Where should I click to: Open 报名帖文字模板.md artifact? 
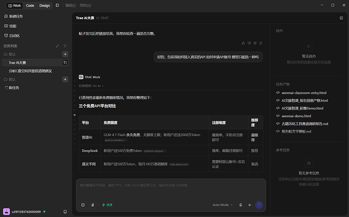293,132
